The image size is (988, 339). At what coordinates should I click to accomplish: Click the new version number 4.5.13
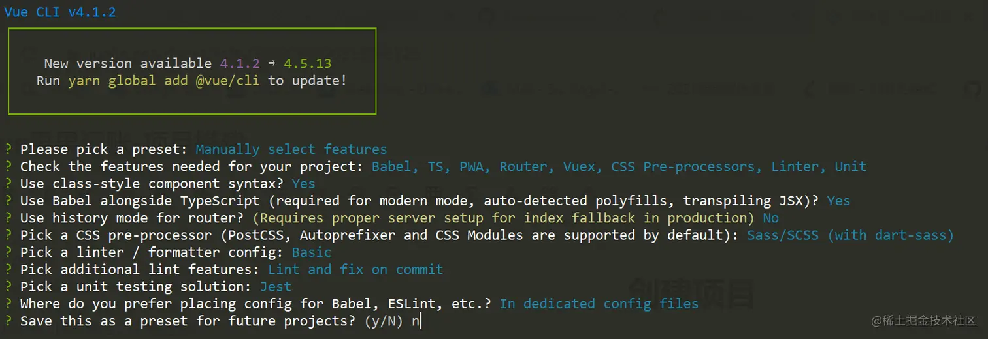[x=307, y=63]
